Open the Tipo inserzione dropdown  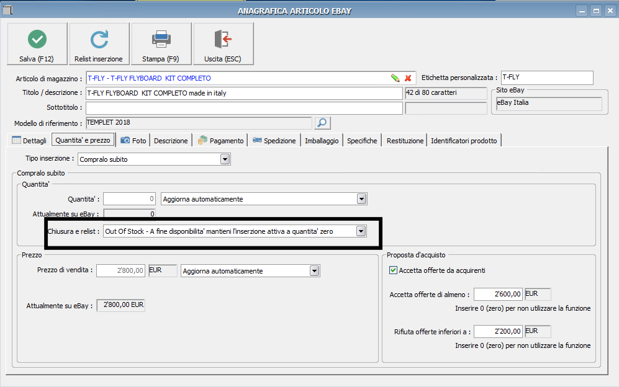(225, 159)
